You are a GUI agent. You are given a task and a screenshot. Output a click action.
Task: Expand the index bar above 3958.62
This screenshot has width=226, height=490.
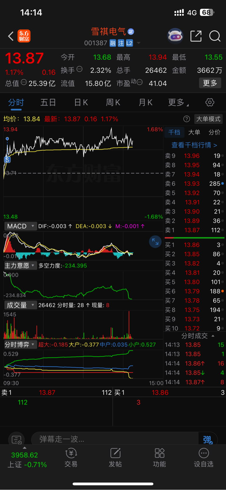pyautogui.click(x=24, y=448)
